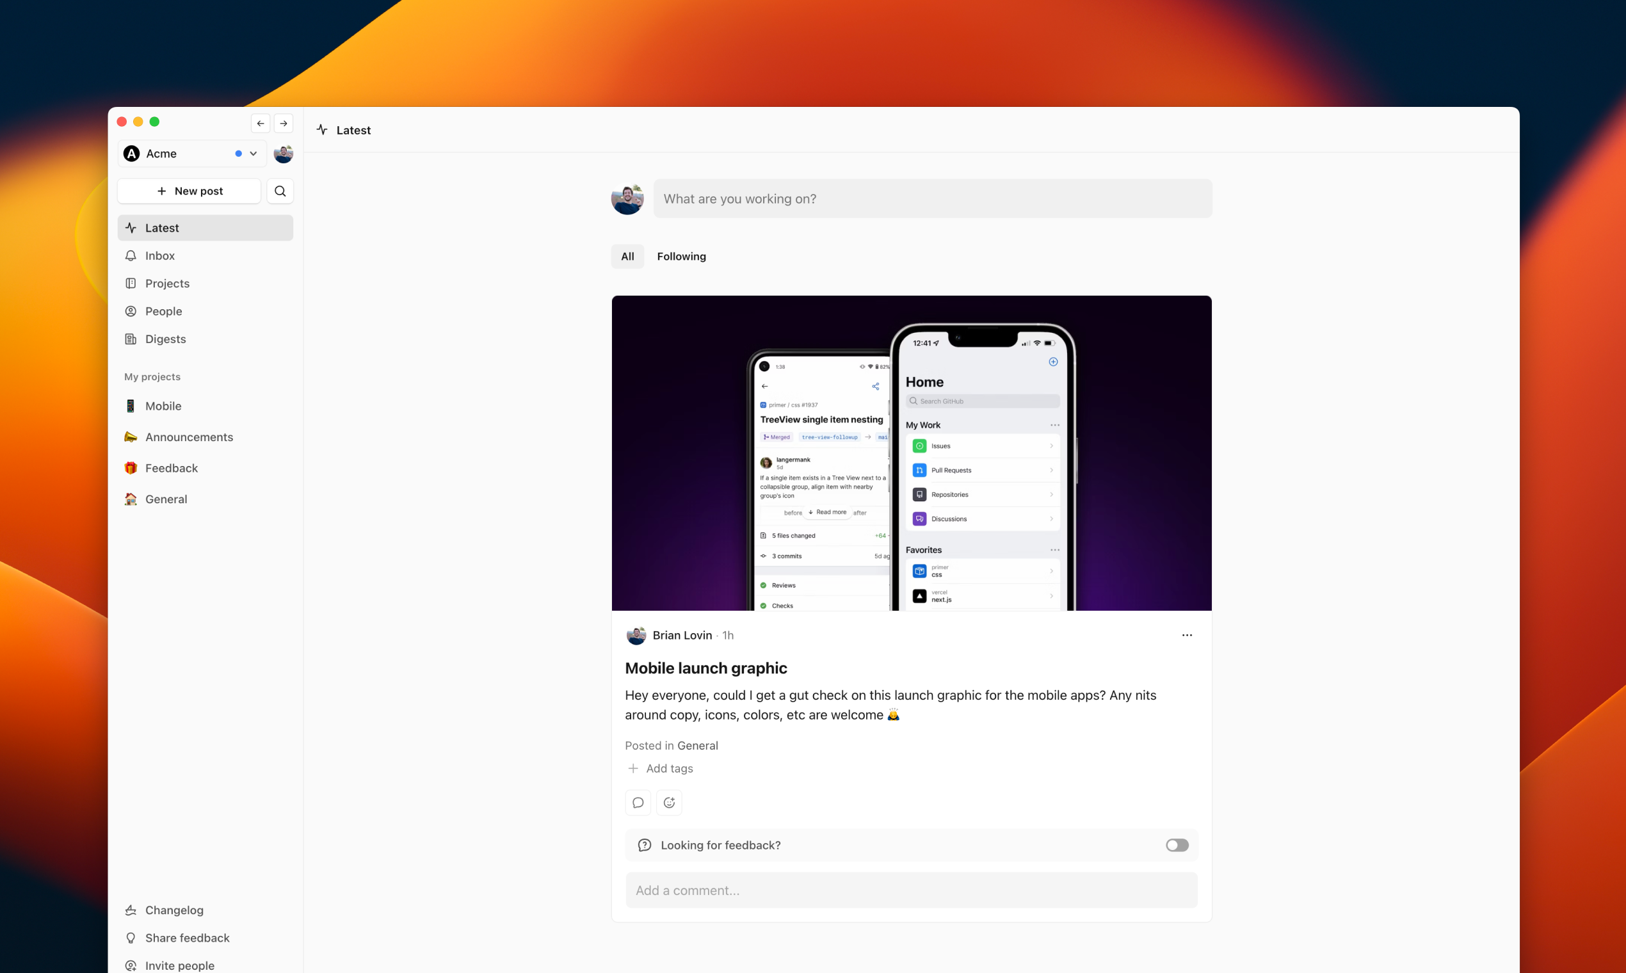Click the General house icon

click(x=131, y=499)
